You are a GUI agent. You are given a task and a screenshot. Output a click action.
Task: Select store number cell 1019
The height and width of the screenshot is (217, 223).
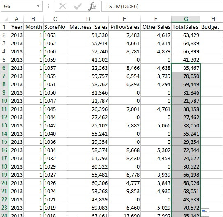pos(55,208)
